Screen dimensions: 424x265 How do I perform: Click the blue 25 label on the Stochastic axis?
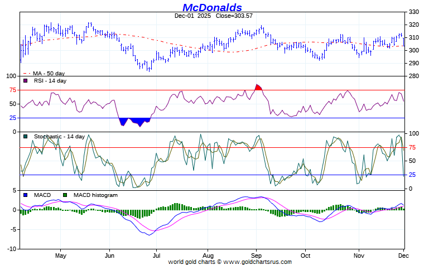click(412, 175)
